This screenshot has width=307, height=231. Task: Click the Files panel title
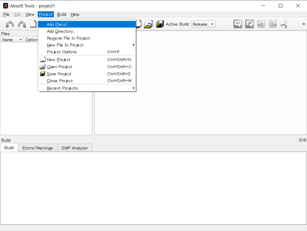pyautogui.click(x=5, y=34)
